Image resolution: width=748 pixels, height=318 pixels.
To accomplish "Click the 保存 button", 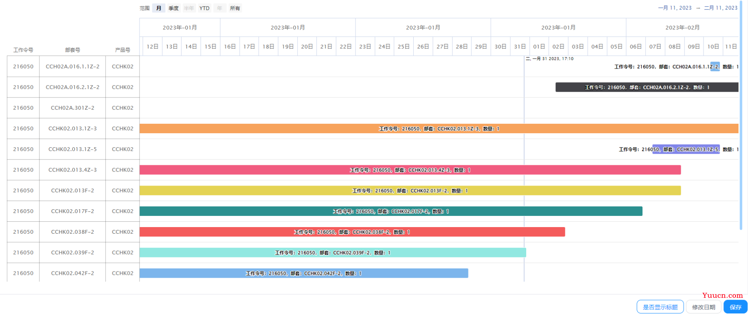I will (736, 307).
